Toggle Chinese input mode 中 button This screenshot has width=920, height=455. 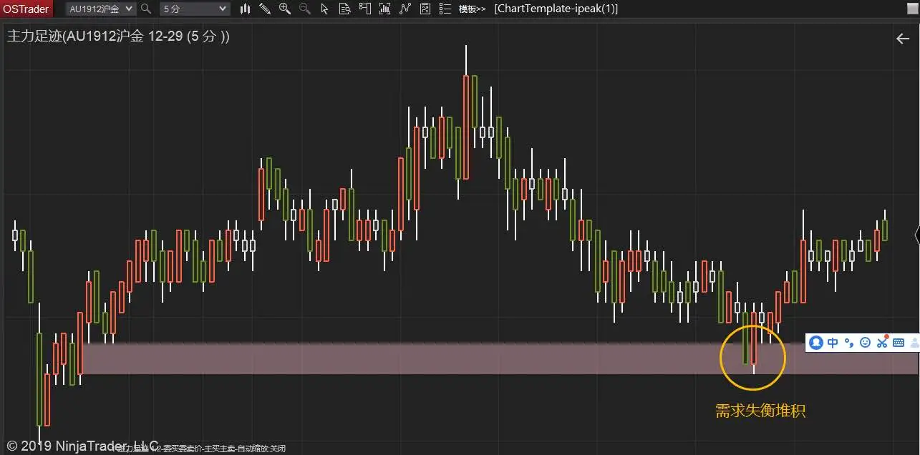pyautogui.click(x=833, y=343)
